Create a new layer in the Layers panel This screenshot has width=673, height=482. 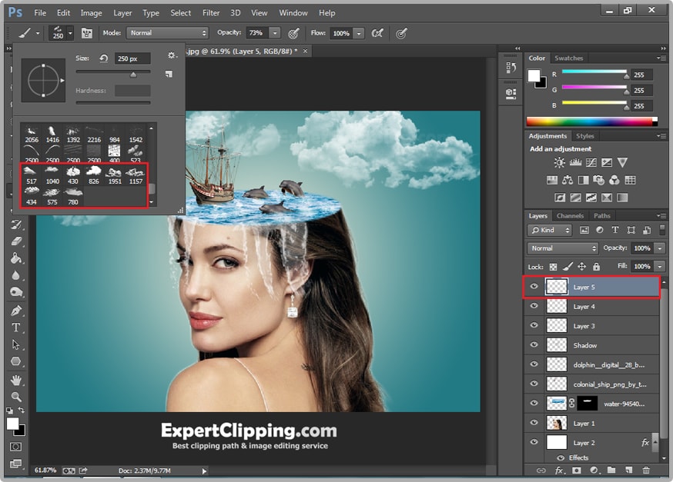(629, 470)
